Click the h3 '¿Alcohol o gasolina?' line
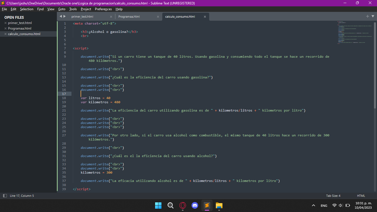Viewport: 377px width, 212px height. point(109,32)
